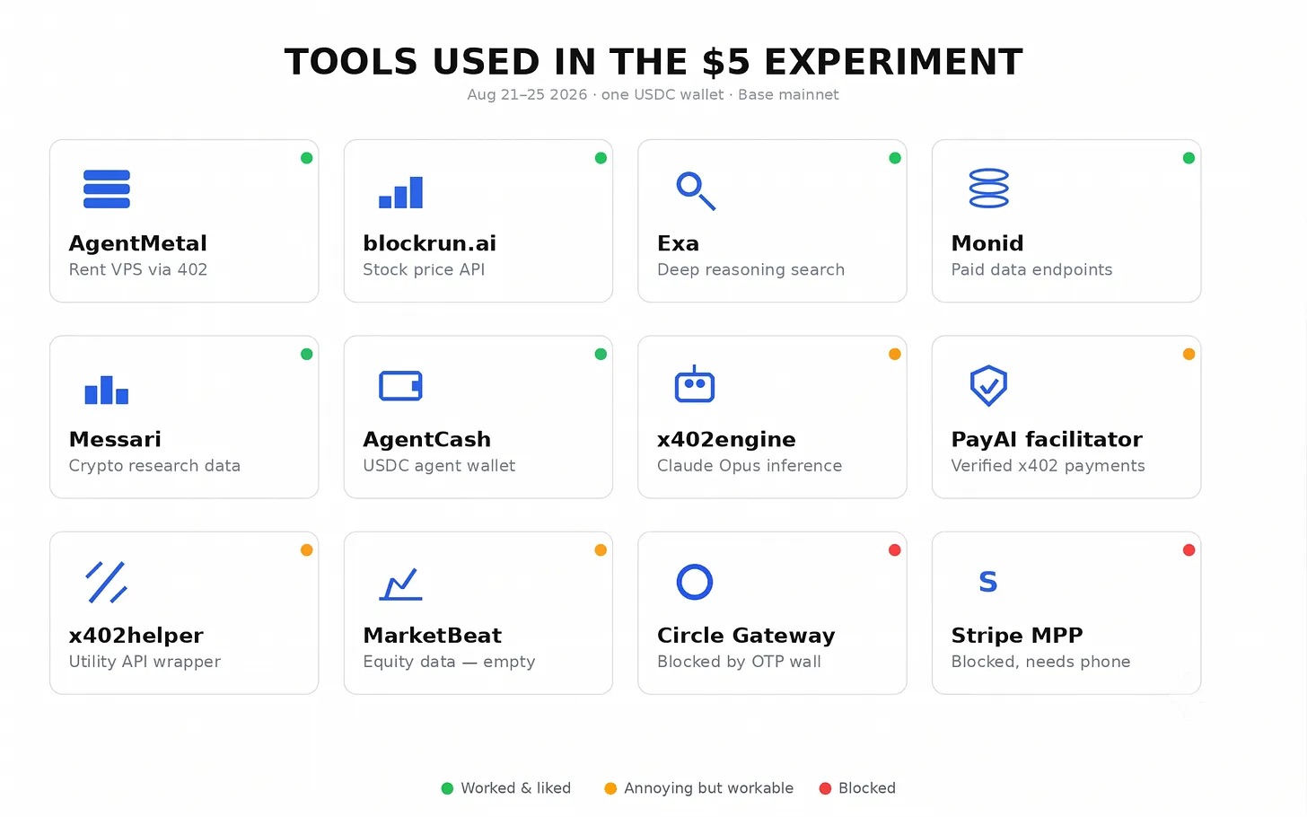This screenshot has height=817, width=1307.
Task: Select the "blockrun.ai" card title
Action: (x=430, y=243)
